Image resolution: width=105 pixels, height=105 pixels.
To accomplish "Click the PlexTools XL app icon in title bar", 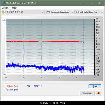I will (3, 3).
